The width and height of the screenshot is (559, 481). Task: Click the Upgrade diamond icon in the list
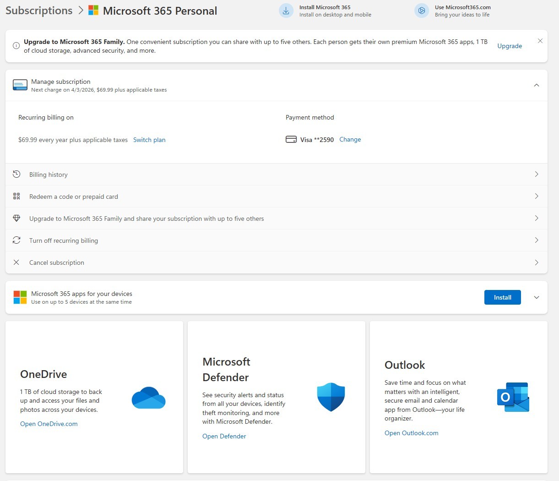(16, 218)
